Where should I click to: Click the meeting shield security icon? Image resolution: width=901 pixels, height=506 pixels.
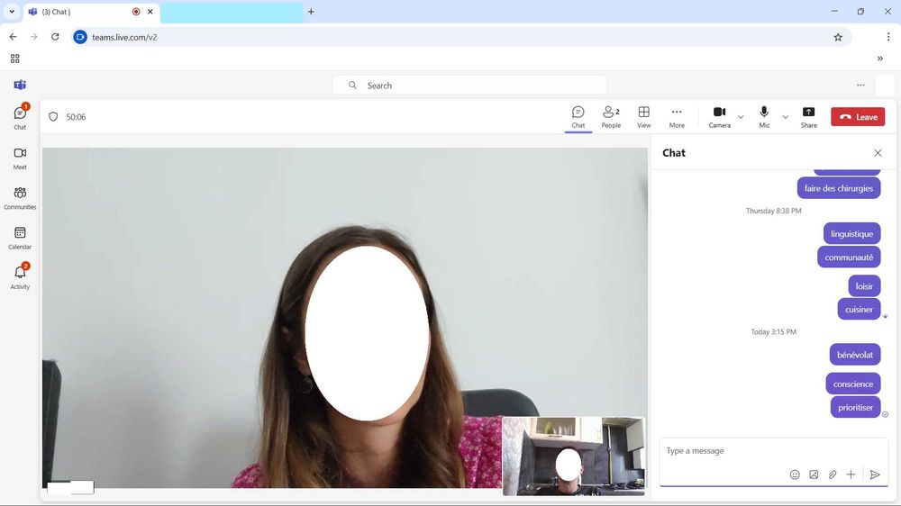point(53,116)
